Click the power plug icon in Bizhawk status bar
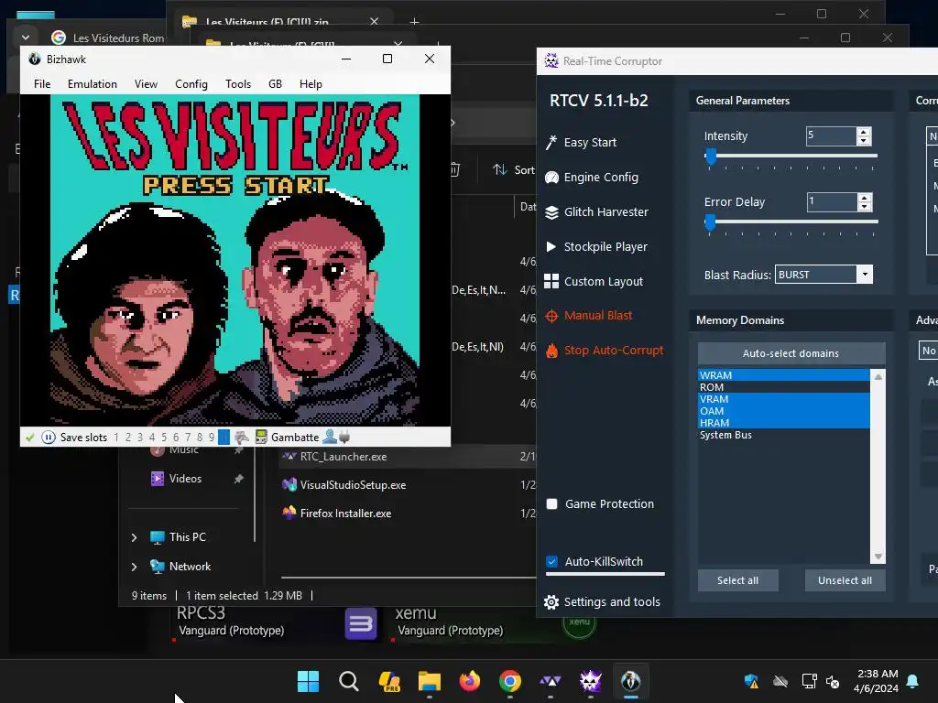This screenshot has width=938, height=703. click(x=344, y=437)
